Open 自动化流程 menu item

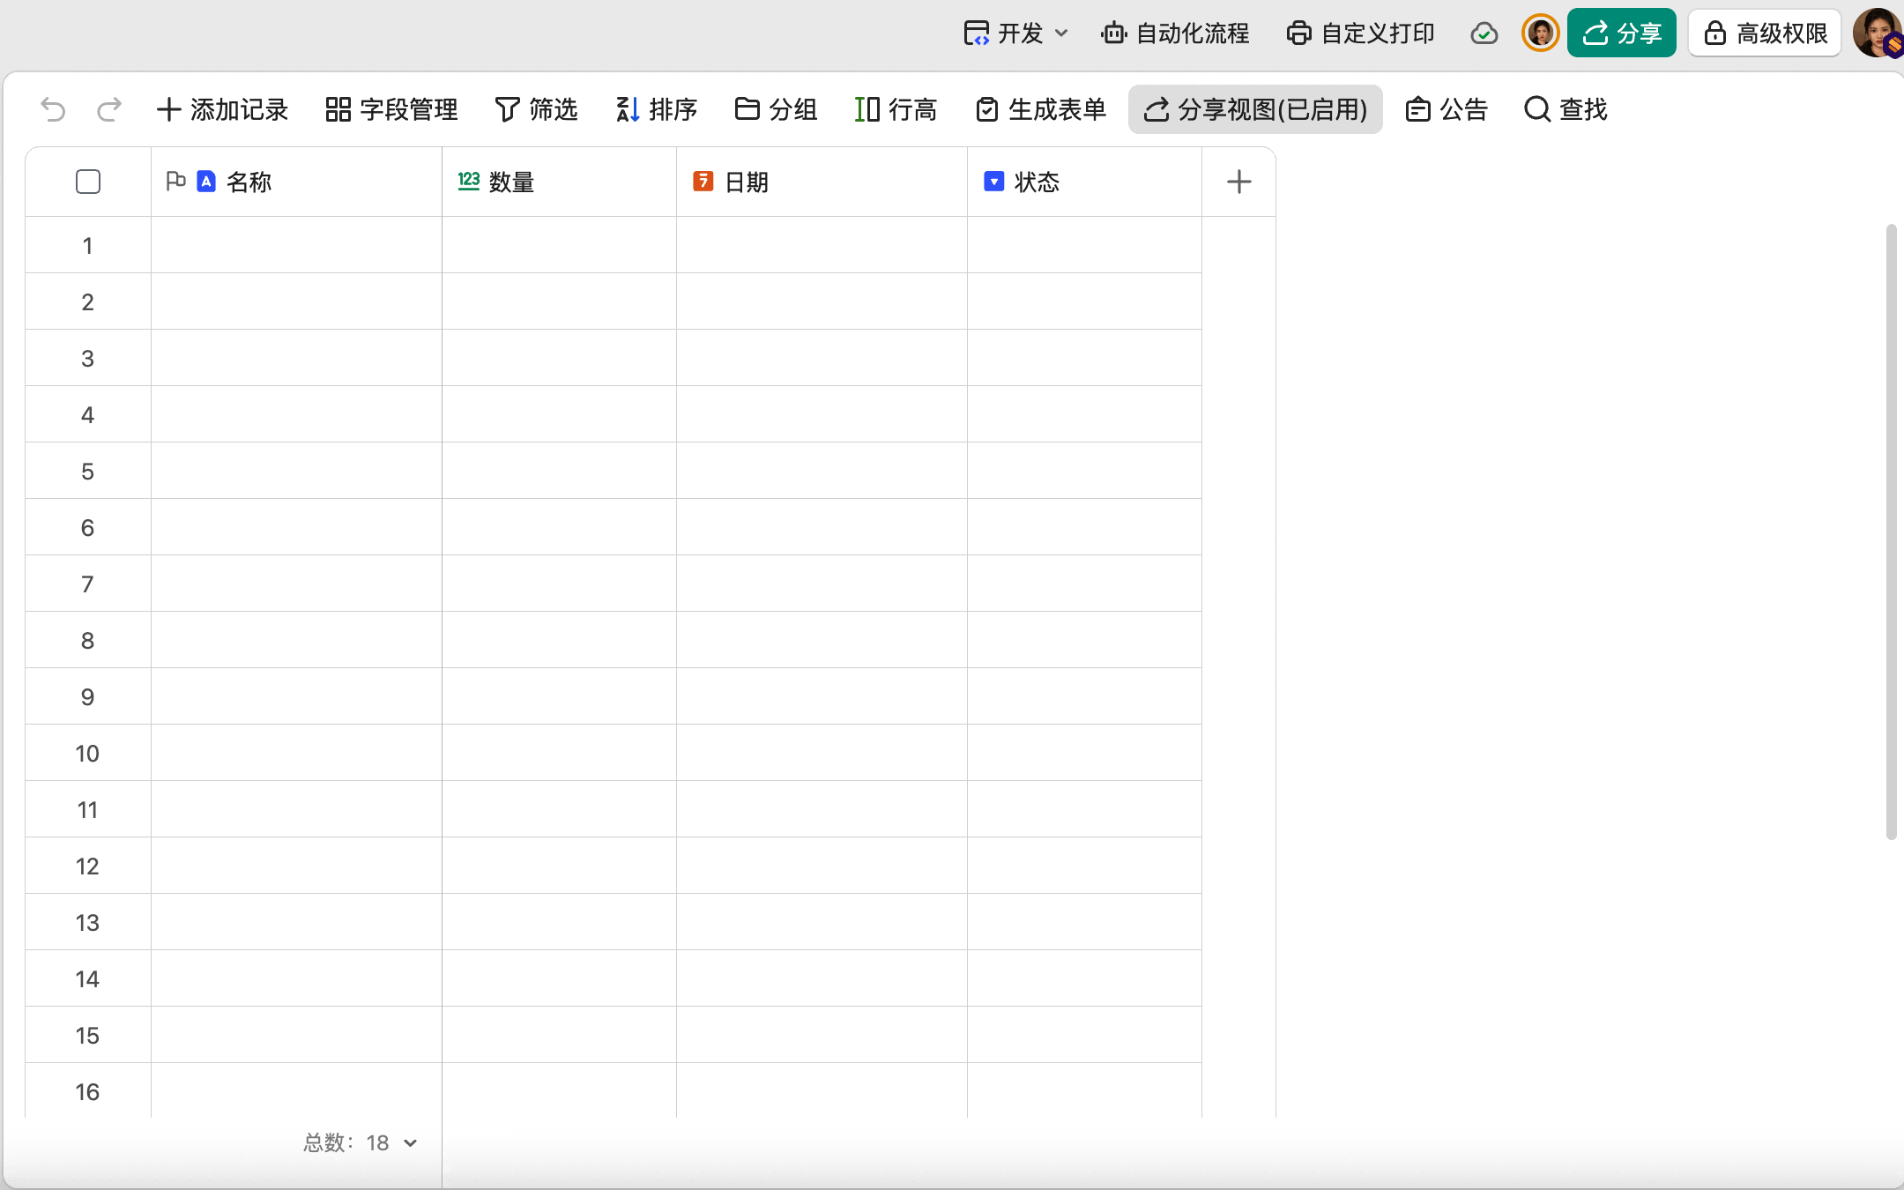1175,33
